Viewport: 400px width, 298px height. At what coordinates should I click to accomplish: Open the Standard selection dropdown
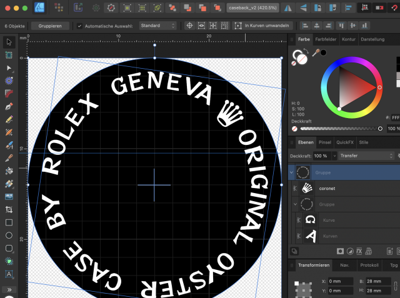click(157, 26)
